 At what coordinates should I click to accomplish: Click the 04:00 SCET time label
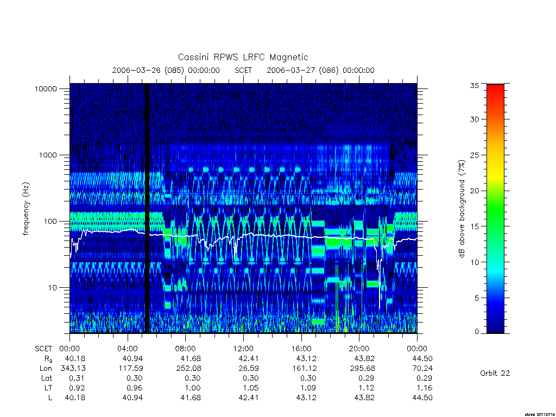(x=128, y=349)
